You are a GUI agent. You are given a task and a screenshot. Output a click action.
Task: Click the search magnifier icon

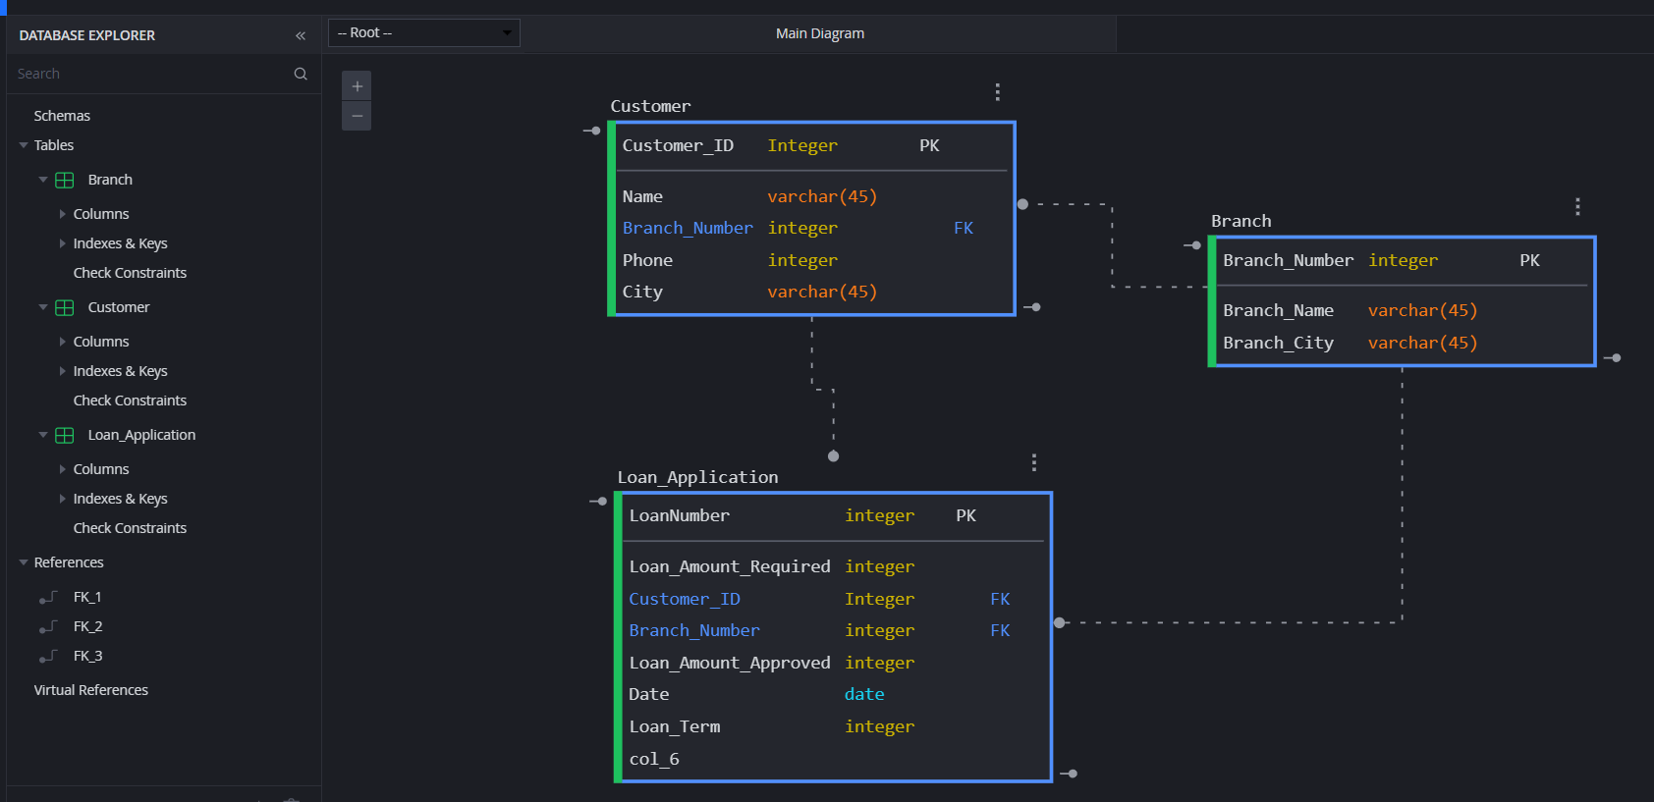(x=301, y=74)
